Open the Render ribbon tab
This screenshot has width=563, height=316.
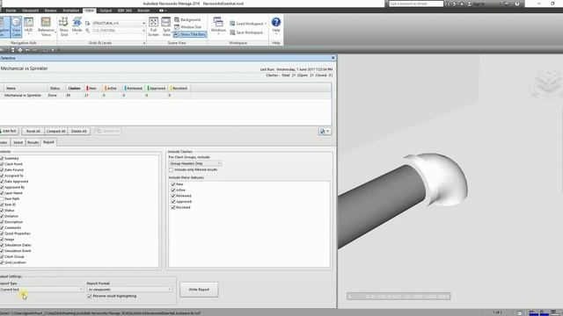click(x=143, y=11)
